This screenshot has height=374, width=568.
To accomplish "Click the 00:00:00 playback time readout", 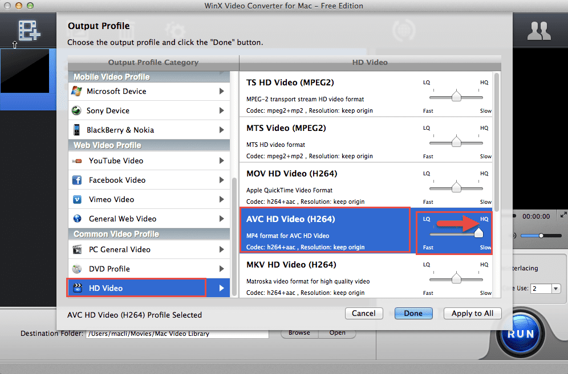I will (x=536, y=216).
